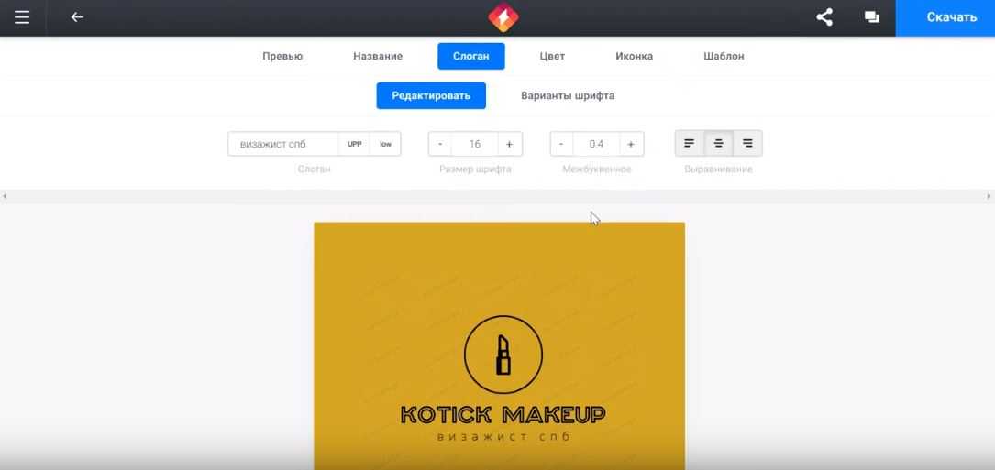Align slogan text to the right

pyautogui.click(x=747, y=144)
